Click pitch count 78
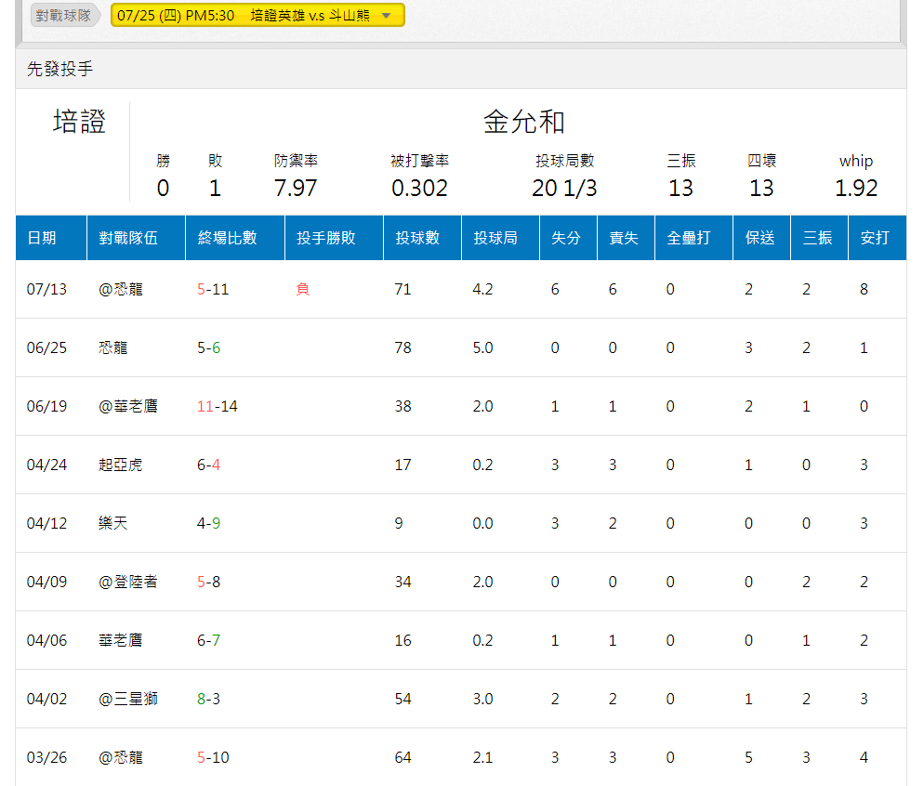This screenshot has height=786, width=924. pyautogui.click(x=403, y=347)
